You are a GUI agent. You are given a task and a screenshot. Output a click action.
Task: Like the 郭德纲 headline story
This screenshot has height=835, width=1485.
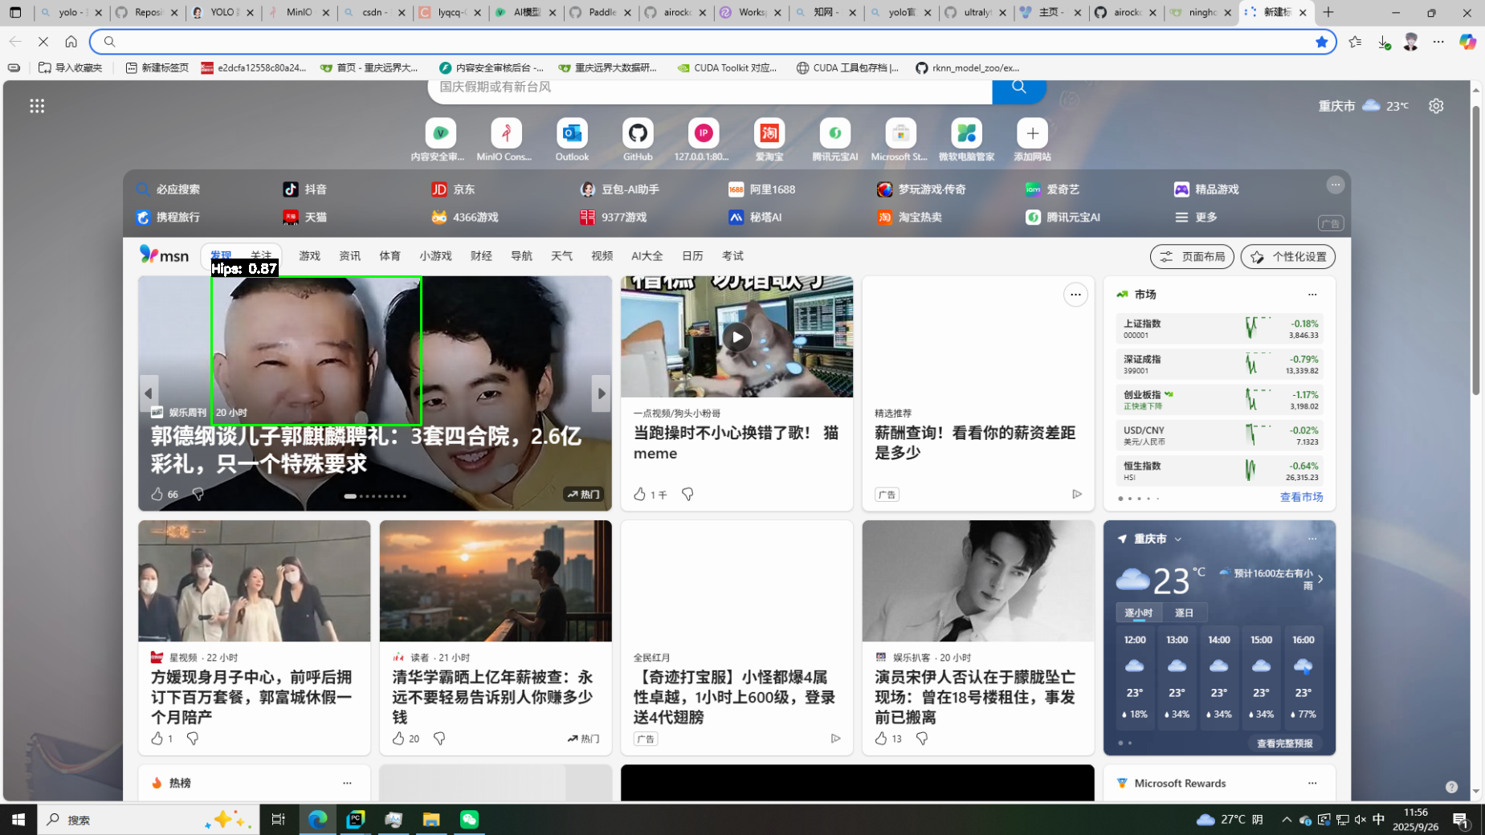click(157, 494)
